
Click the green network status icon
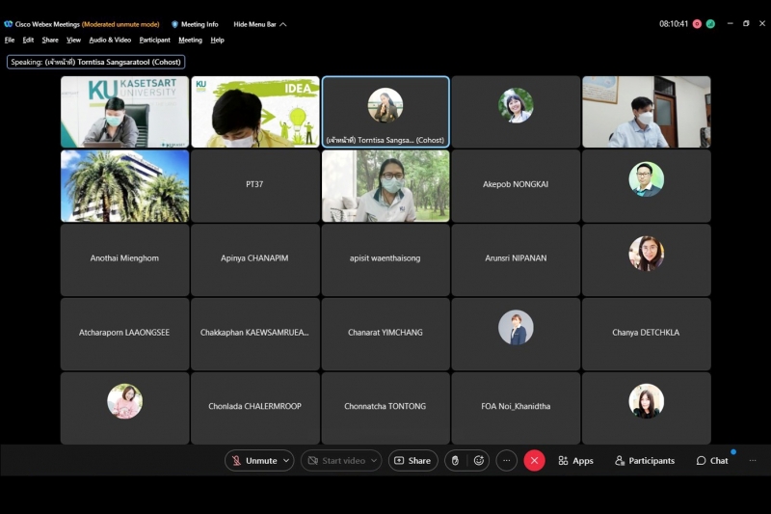pyautogui.click(x=710, y=24)
